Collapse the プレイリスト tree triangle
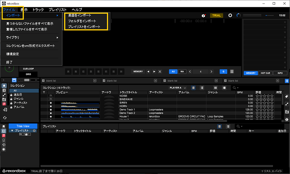 (x=12, y=130)
